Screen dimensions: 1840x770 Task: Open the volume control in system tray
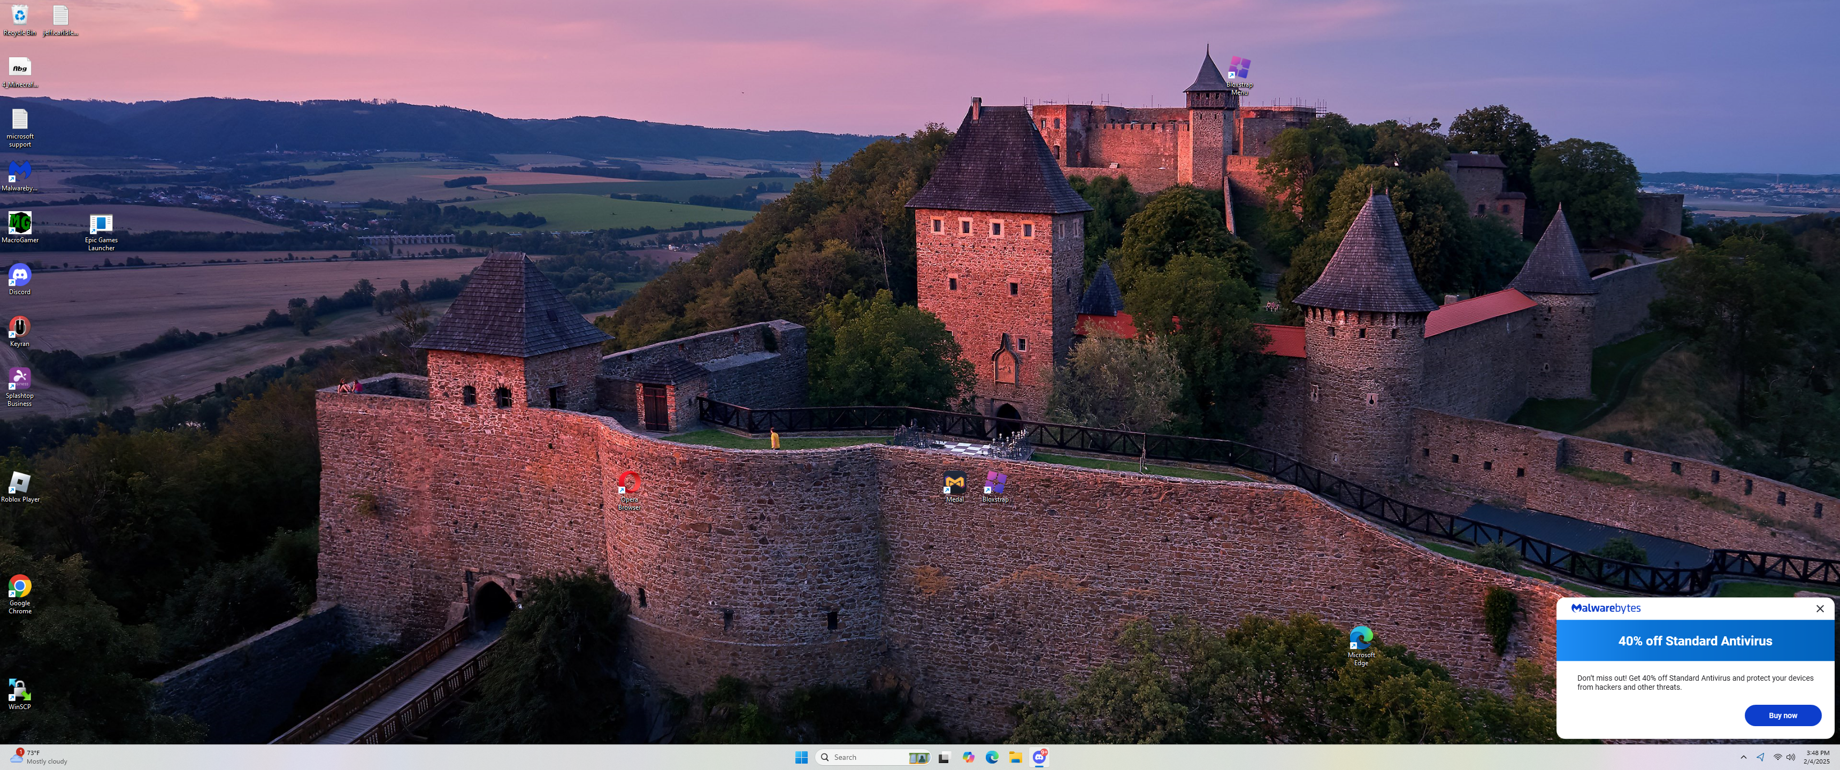point(1790,757)
